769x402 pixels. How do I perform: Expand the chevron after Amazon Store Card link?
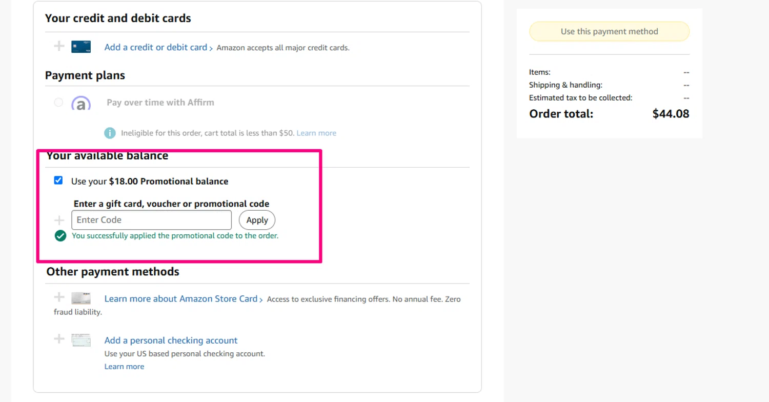click(x=261, y=299)
